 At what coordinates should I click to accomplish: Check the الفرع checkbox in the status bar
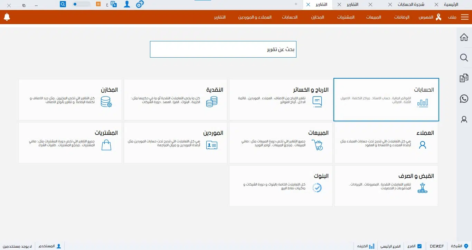tap(421, 246)
